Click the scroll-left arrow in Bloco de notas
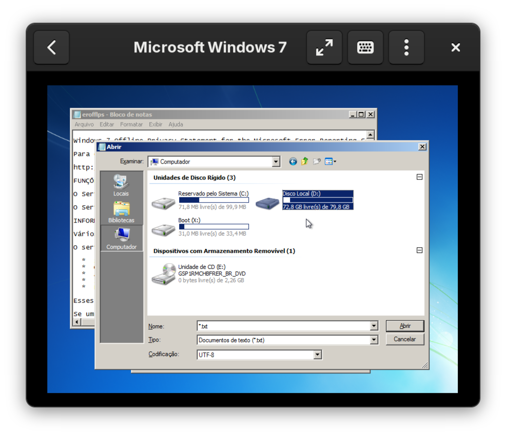This screenshot has height=436, width=506. pos(77,322)
